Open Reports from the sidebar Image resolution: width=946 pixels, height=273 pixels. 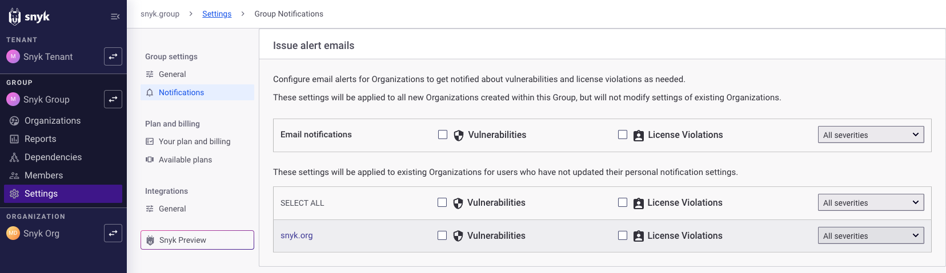pyautogui.click(x=40, y=139)
